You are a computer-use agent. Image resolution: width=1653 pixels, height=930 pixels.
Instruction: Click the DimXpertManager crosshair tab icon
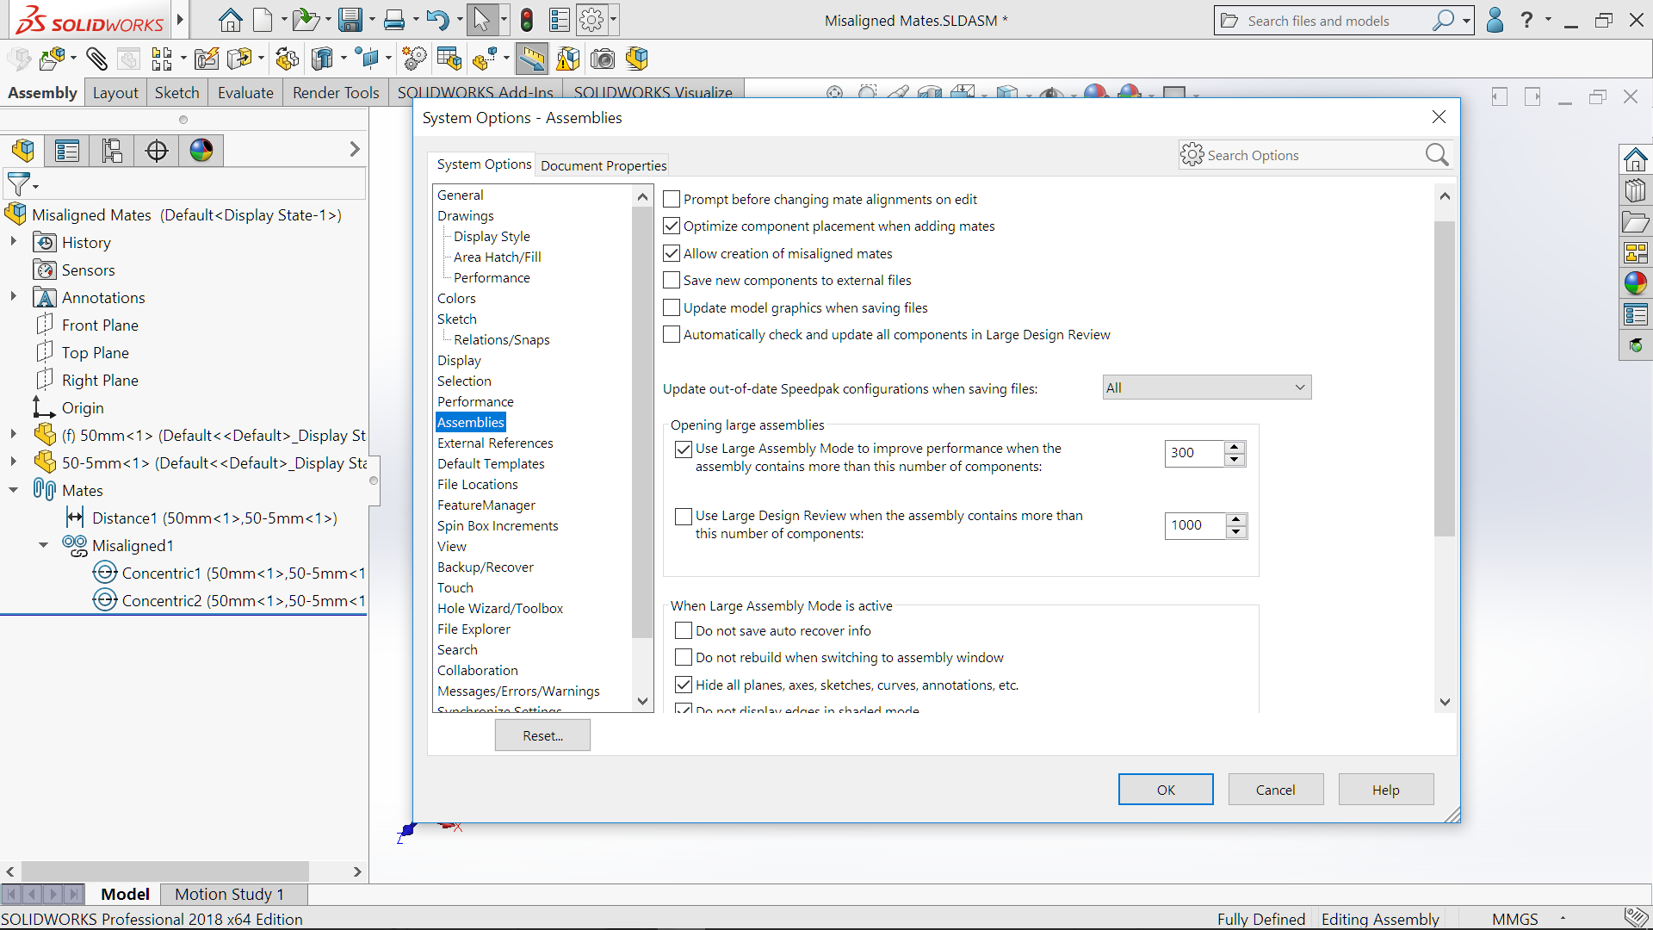[x=157, y=151]
